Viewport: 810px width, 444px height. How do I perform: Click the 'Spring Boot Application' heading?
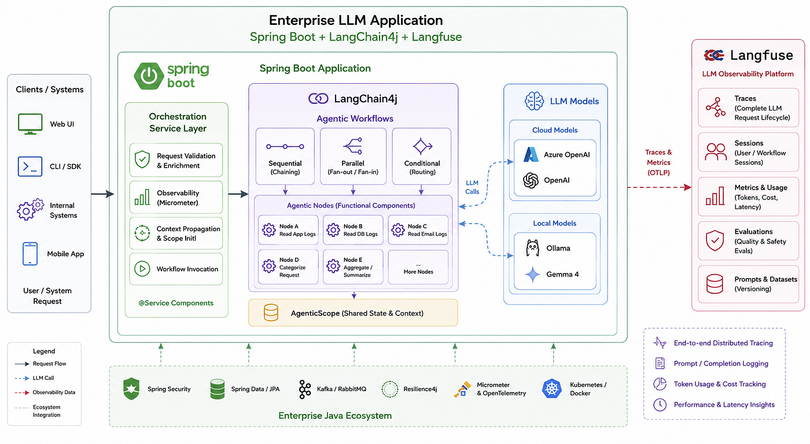315,68
